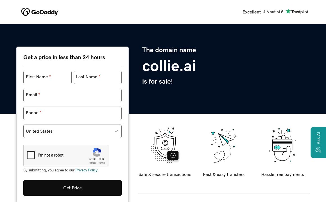326x202 pixels.
Task: Click into the Email field
Action: (73, 95)
